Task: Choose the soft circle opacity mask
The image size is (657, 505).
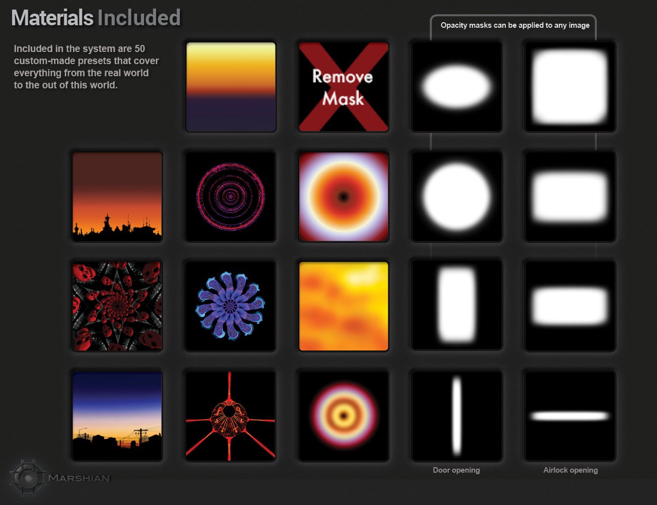Action: [457, 197]
